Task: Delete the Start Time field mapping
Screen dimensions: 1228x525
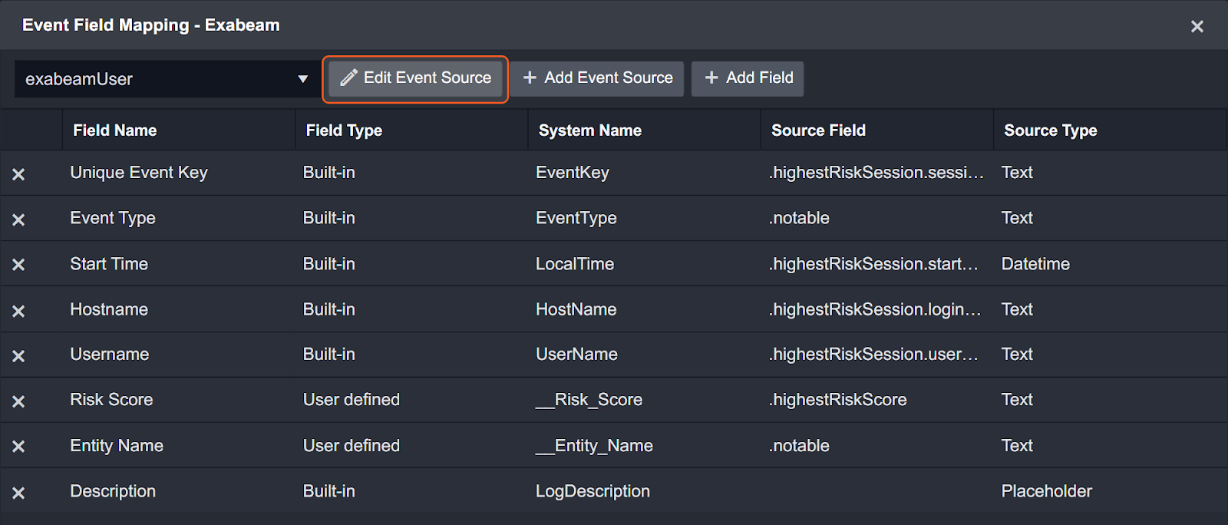Action: click(x=18, y=265)
